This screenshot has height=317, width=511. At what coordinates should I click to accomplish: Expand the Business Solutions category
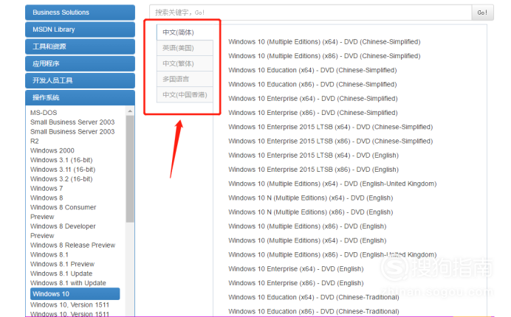pos(80,13)
